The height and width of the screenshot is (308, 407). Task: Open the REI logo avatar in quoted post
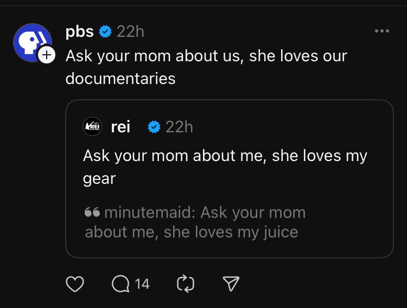tap(92, 126)
